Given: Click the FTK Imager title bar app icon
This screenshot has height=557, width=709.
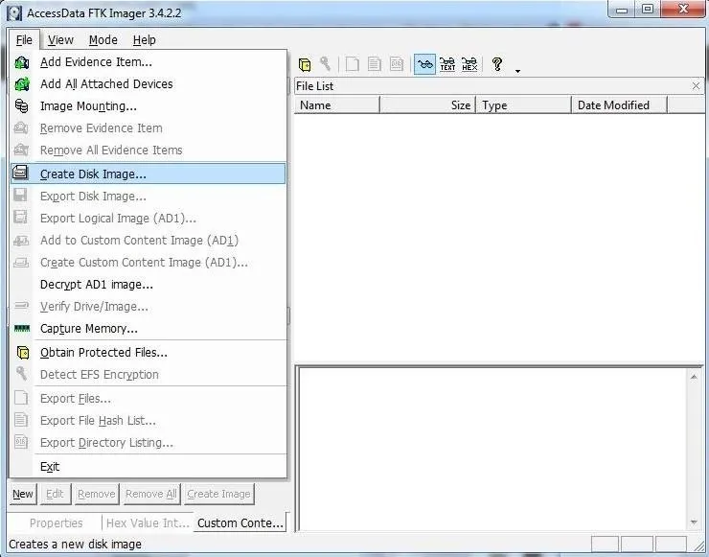Looking at the screenshot, I should 14,12.
